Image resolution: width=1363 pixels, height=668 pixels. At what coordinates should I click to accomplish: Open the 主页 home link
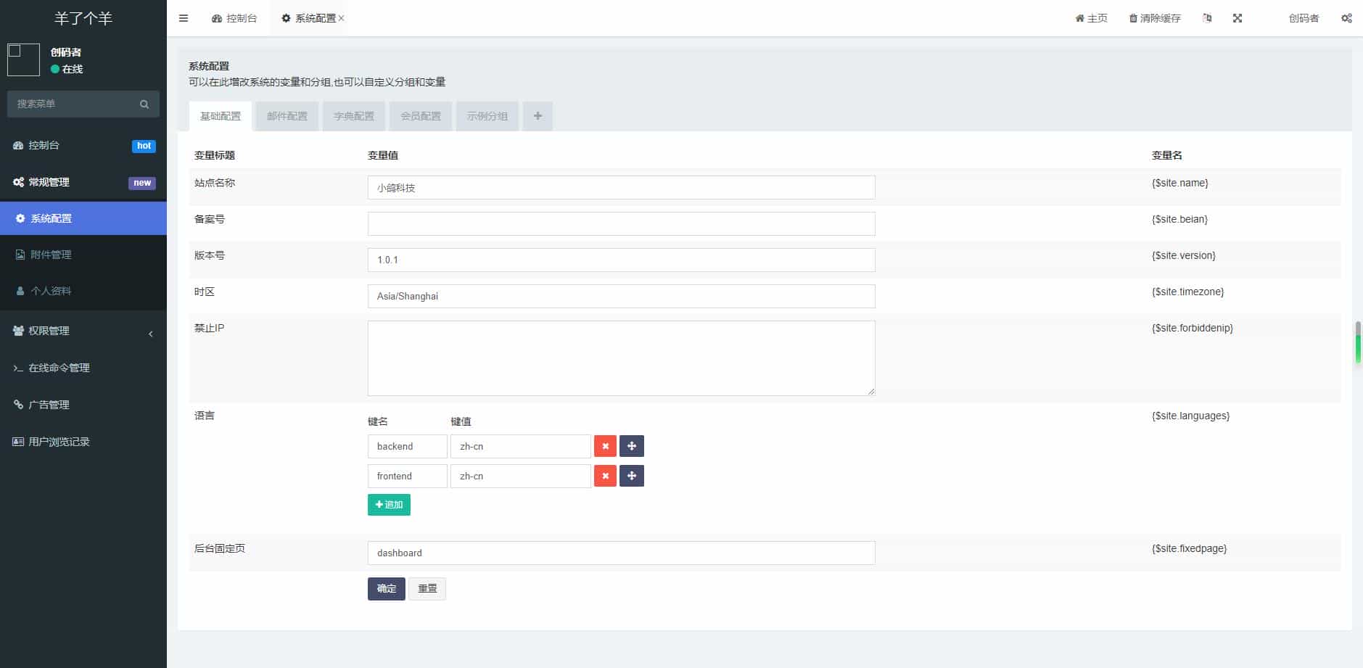pos(1091,18)
